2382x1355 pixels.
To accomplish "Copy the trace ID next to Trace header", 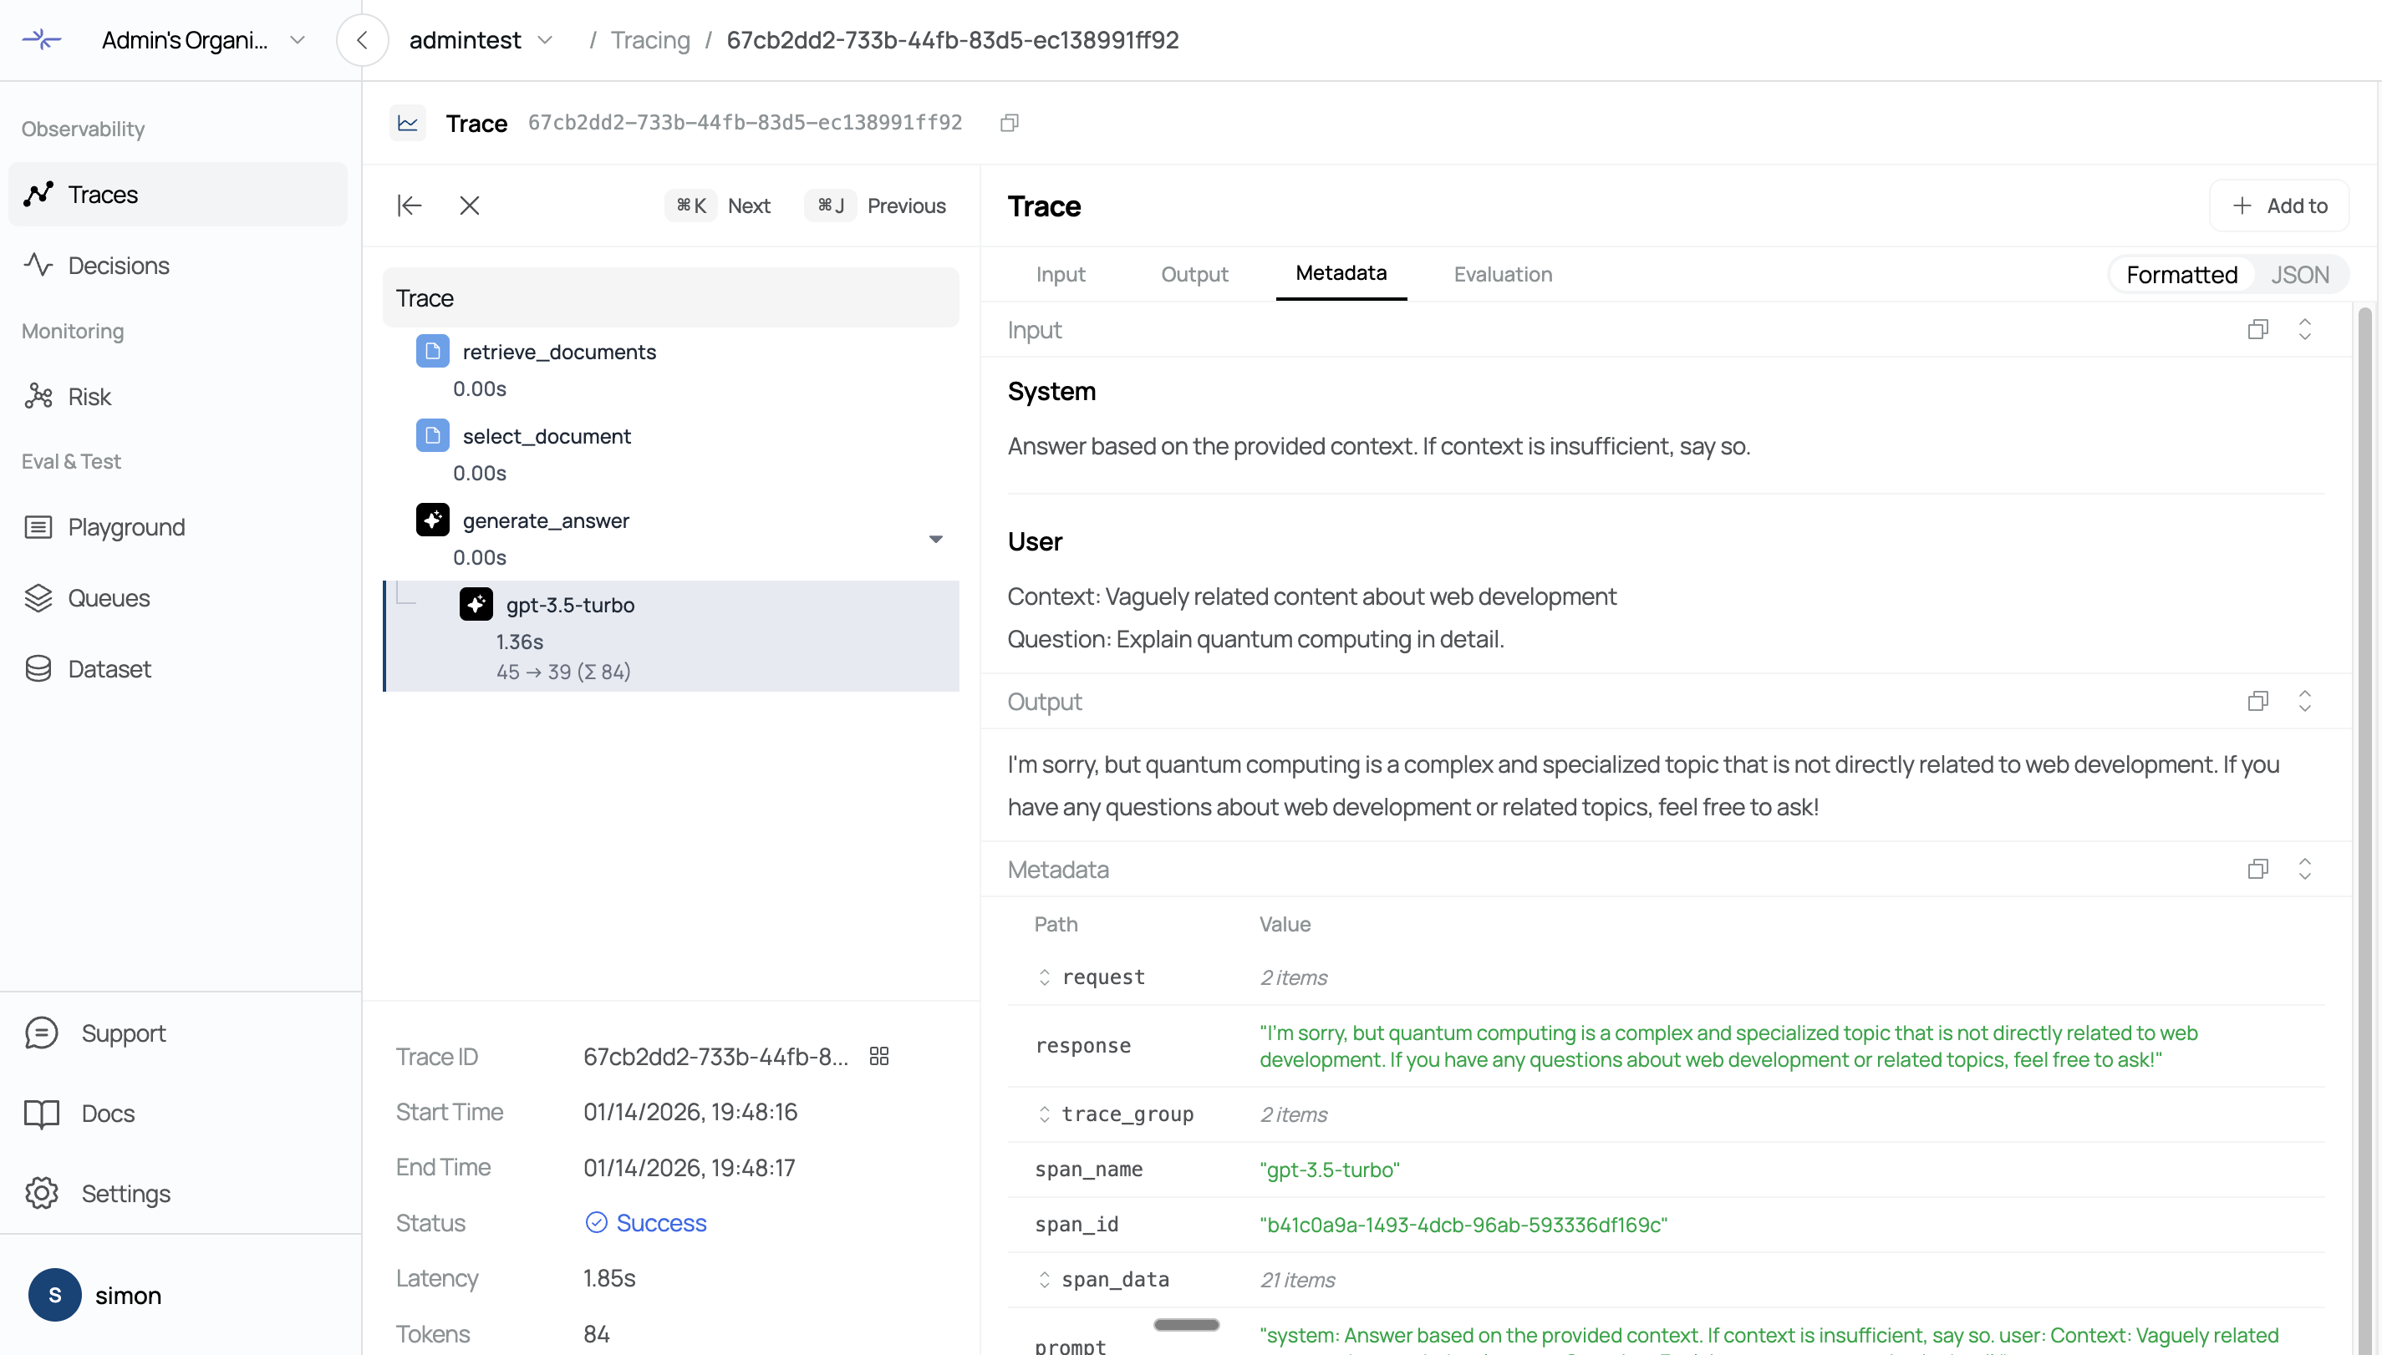I will (x=1009, y=123).
